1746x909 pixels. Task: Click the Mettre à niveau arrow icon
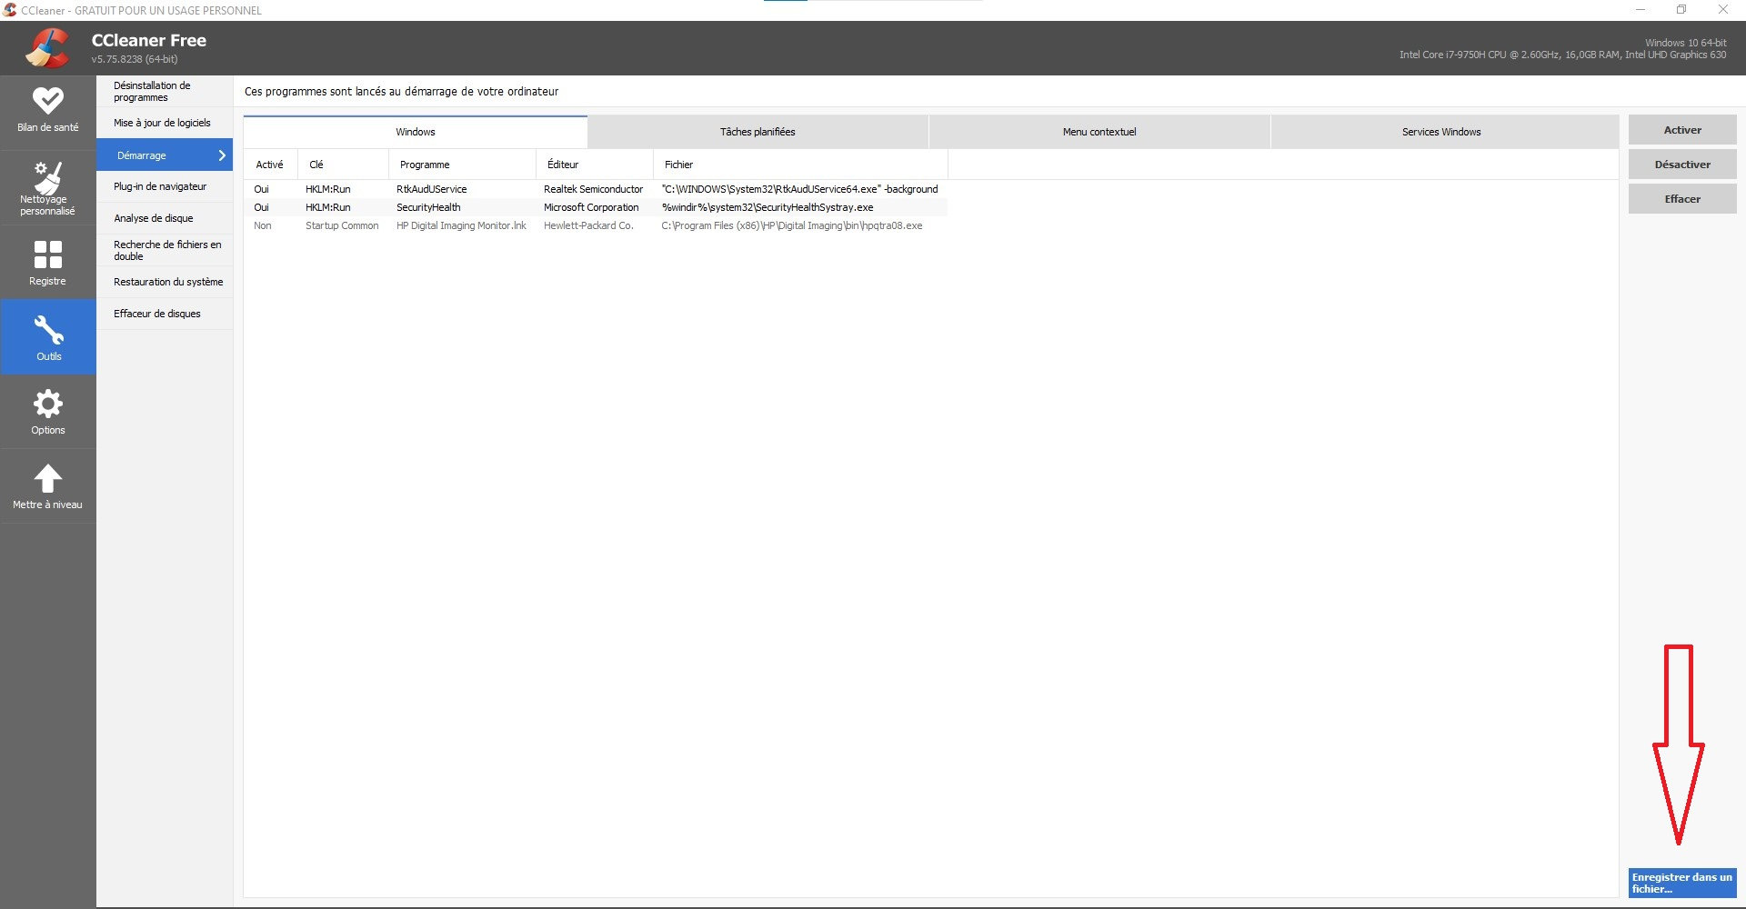pyautogui.click(x=48, y=478)
